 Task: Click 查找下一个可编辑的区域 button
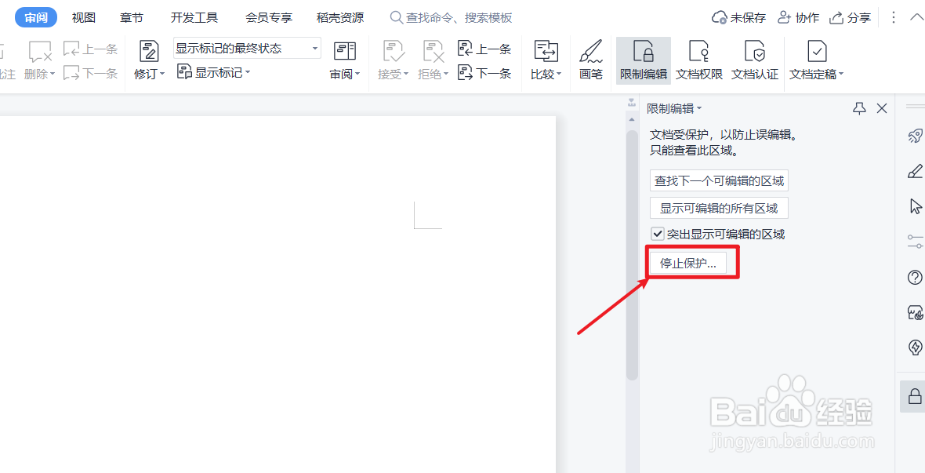pyautogui.click(x=719, y=181)
